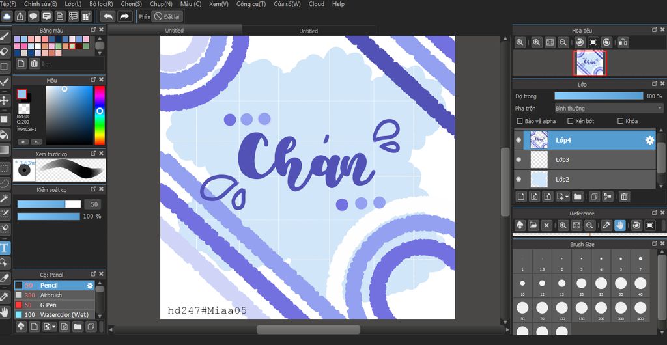Switch to second Untitled tab
Image resolution: width=667 pixels, height=345 pixels.
click(x=308, y=31)
